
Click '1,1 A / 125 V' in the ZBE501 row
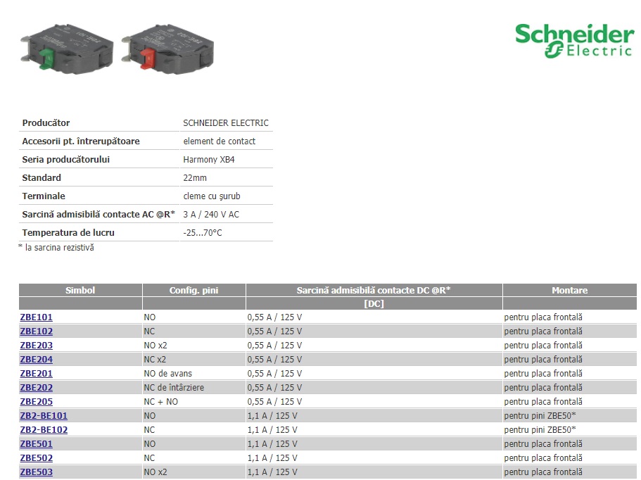point(272,444)
